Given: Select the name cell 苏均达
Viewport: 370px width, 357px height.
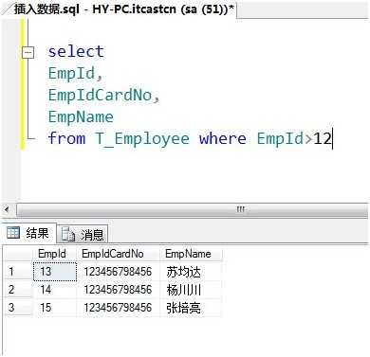Looking at the screenshot, I should (x=191, y=272).
